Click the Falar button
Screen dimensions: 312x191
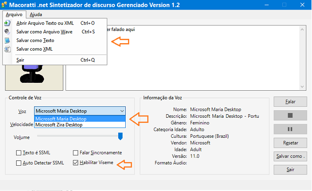[290, 102]
